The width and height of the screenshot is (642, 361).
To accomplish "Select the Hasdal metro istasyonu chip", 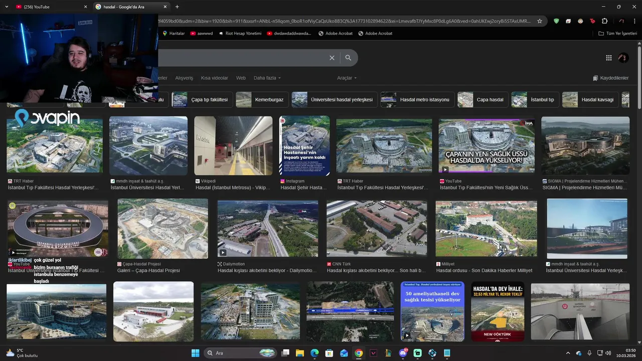I will point(417,99).
